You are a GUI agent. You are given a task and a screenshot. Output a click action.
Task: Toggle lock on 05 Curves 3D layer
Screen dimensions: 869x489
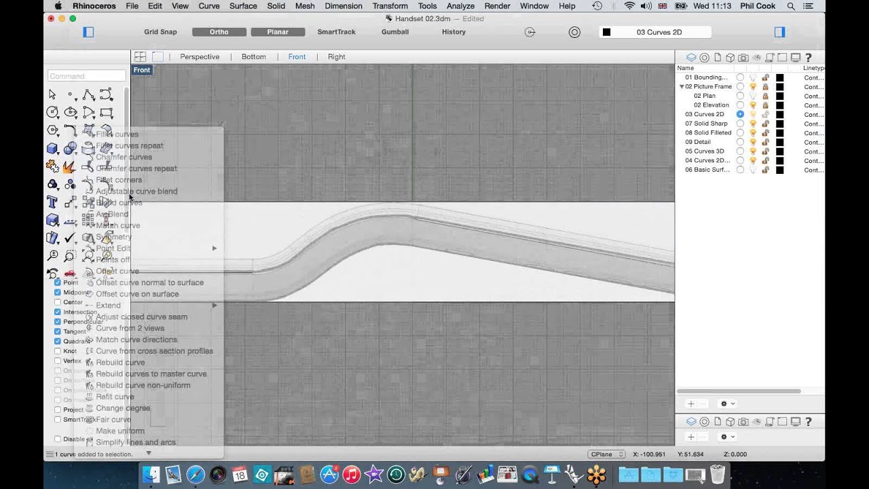pos(765,151)
